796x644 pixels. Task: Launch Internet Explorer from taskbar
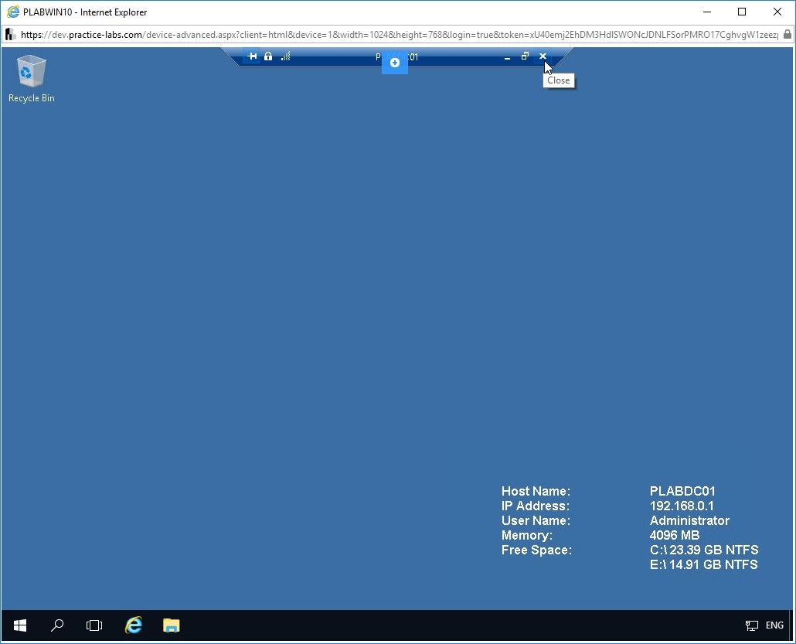coord(134,625)
